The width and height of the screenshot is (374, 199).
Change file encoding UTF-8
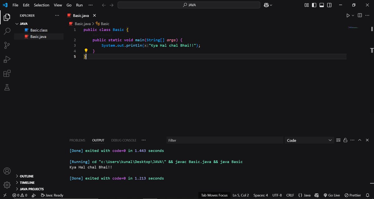pos(277,195)
